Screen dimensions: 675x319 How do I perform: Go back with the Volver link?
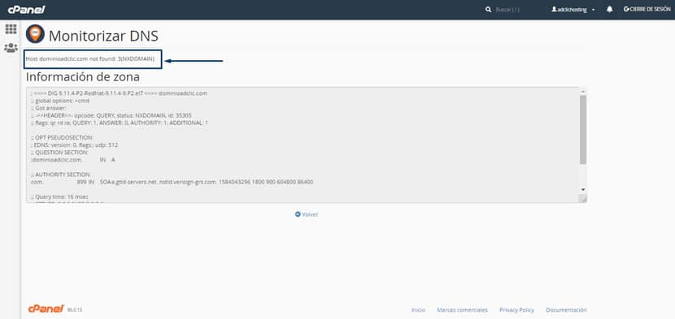pos(307,214)
